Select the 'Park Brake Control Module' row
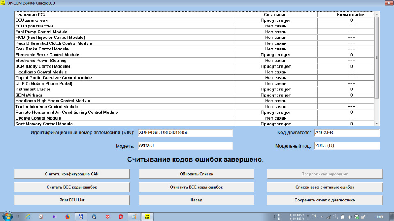This screenshot has width=394, height=221. click(x=195, y=49)
